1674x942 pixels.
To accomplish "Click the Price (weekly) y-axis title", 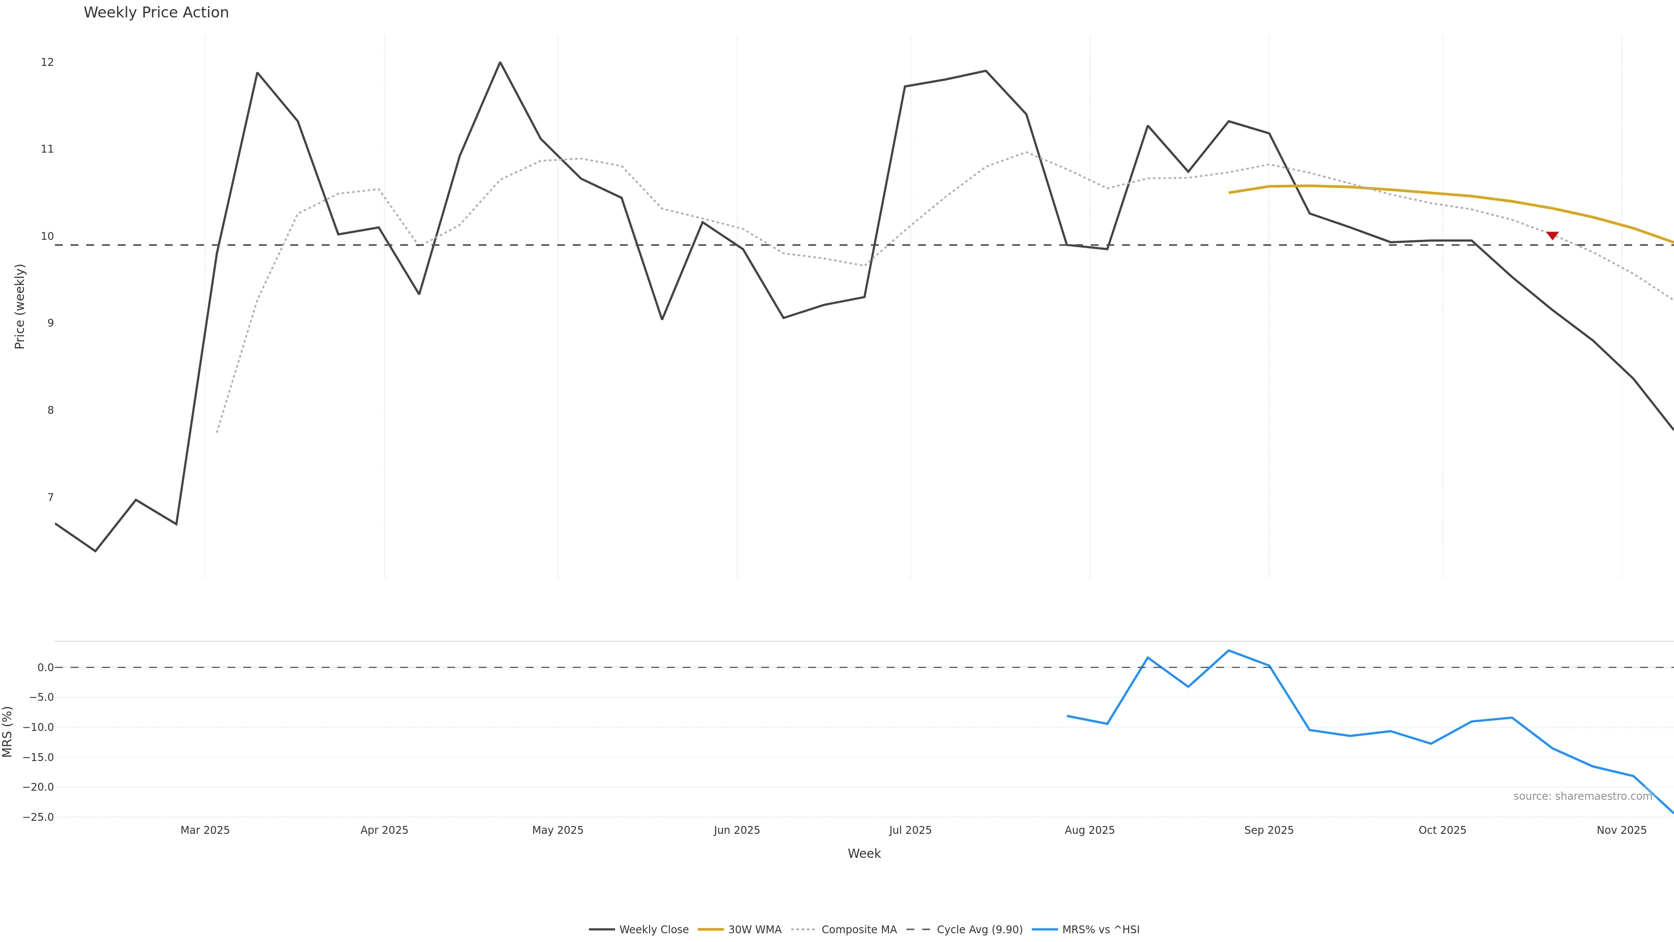I will tap(20, 306).
